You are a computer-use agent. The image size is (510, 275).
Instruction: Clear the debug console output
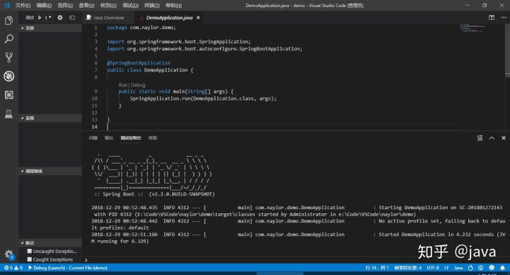(480, 138)
